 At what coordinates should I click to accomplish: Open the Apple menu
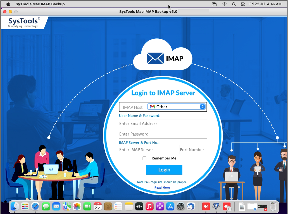click(8, 4)
